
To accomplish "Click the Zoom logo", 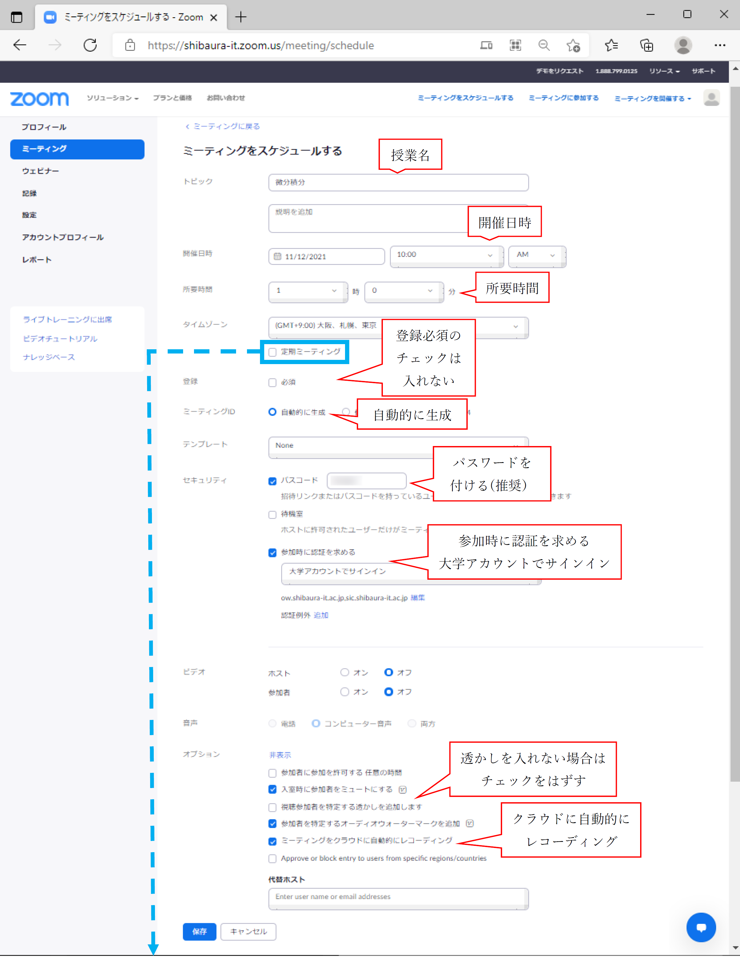I will [x=40, y=99].
